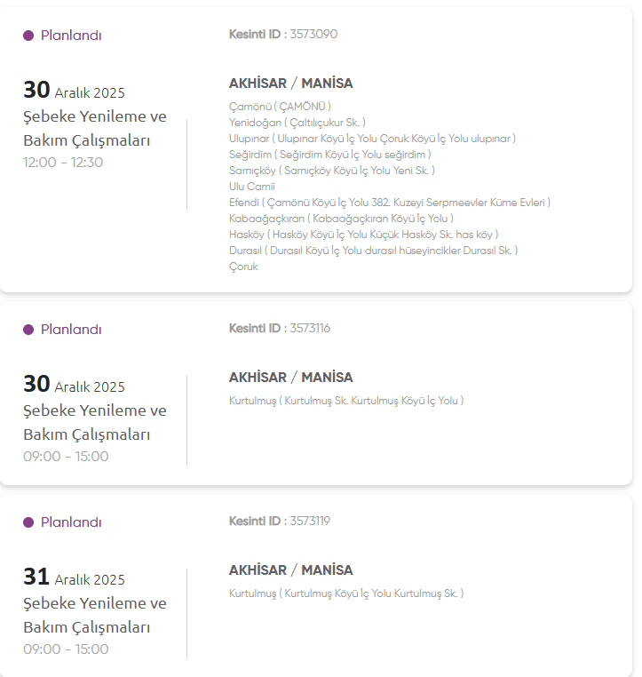
Task: Click the Sarnıçköy location entry
Action: click(331, 171)
